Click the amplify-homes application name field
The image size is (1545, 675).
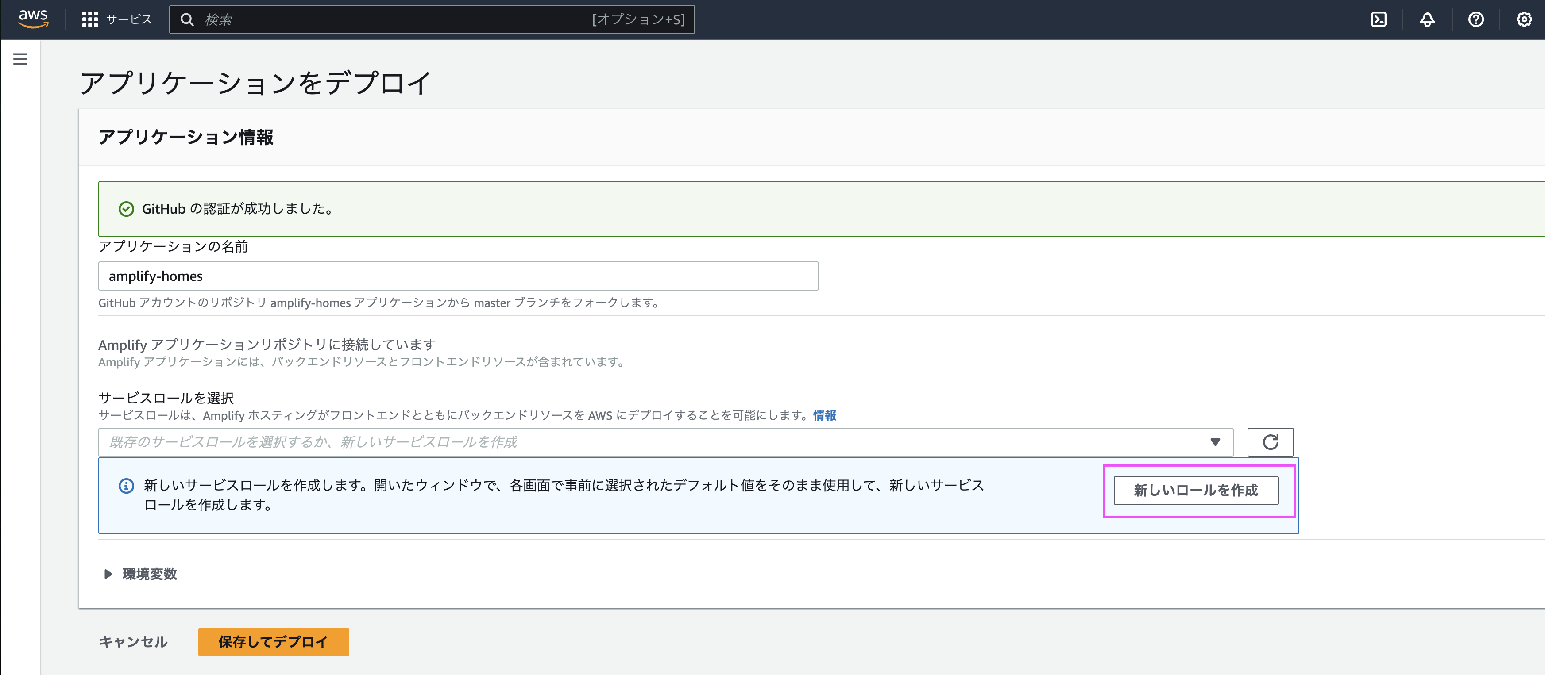(x=458, y=276)
